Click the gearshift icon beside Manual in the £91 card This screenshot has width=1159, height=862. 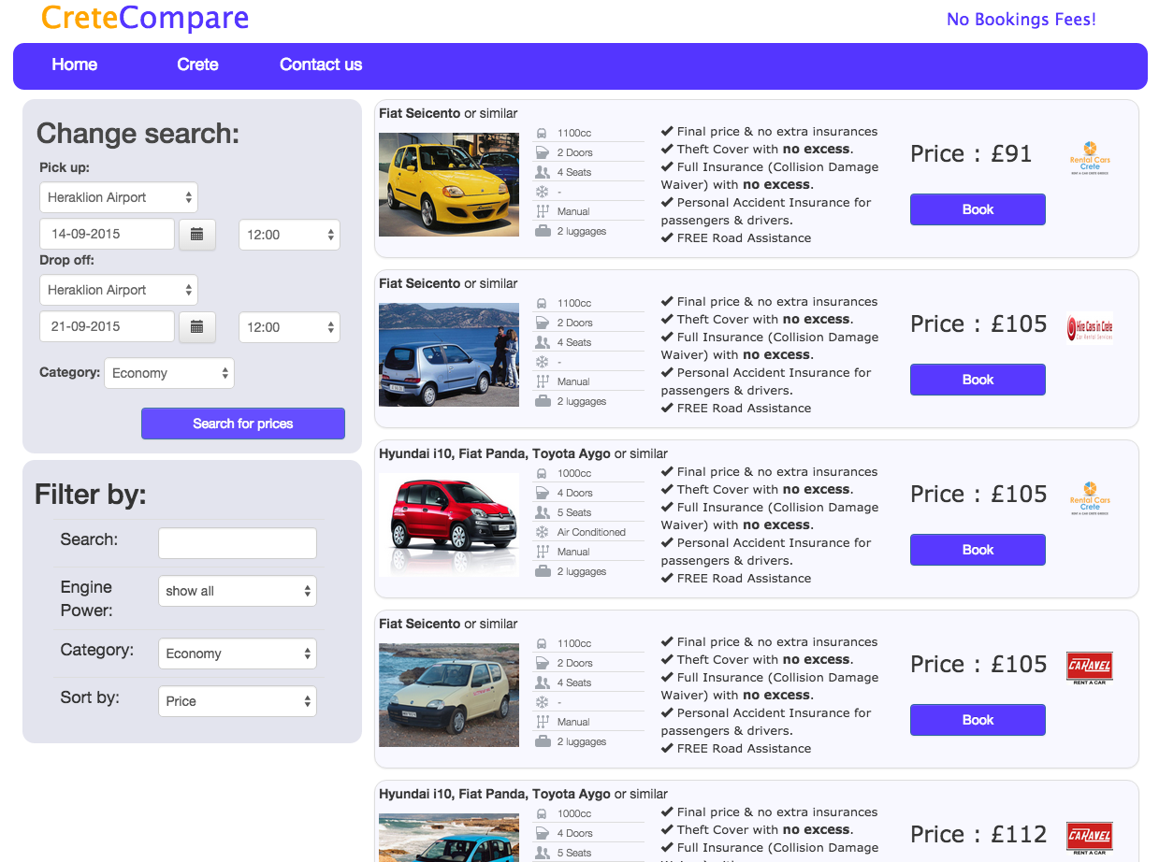pos(542,211)
